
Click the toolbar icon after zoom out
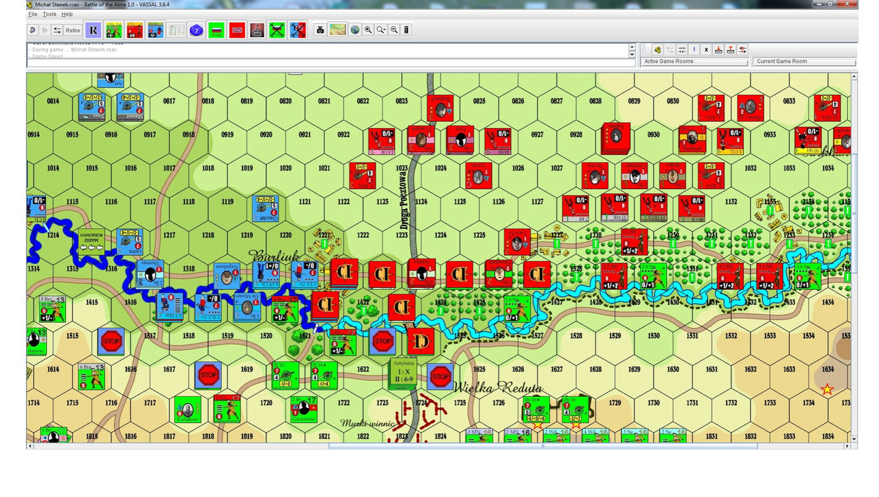(407, 30)
